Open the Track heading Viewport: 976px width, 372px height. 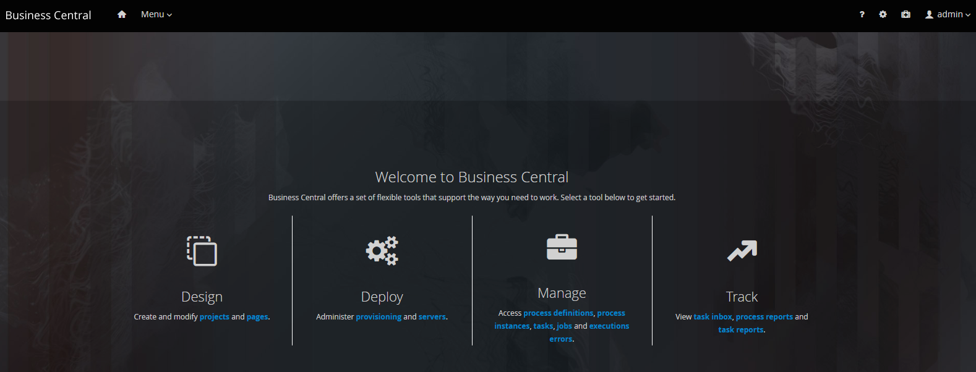coord(742,297)
